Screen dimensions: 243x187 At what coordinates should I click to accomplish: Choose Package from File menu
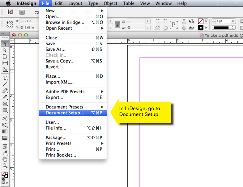click(73, 137)
